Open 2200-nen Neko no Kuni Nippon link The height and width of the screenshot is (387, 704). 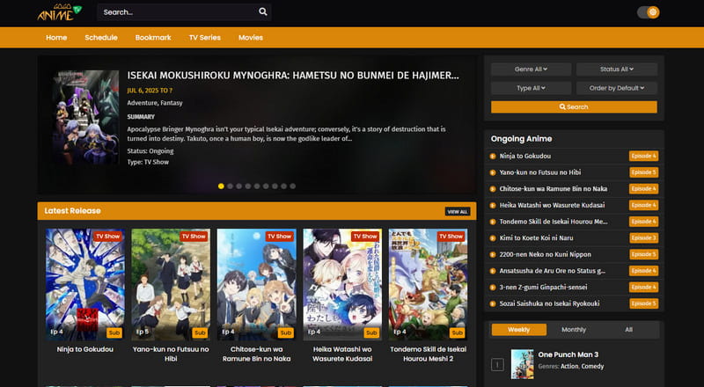click(545, 254)
